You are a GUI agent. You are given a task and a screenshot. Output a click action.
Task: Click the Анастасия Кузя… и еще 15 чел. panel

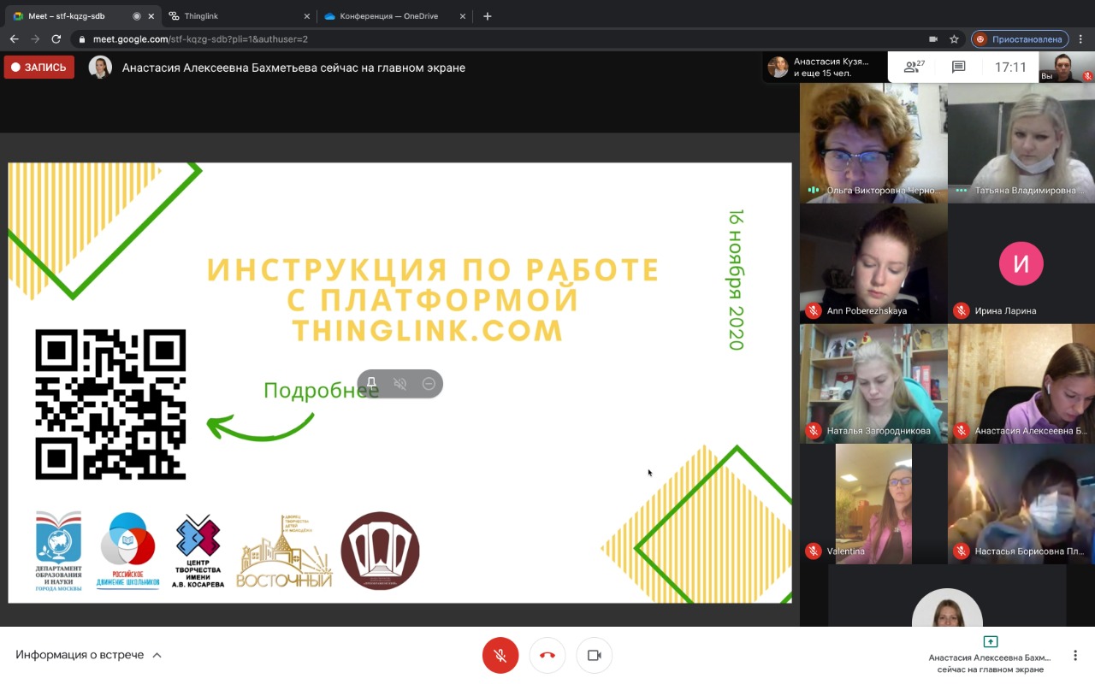pyautogui.click(x=824, y=68)
